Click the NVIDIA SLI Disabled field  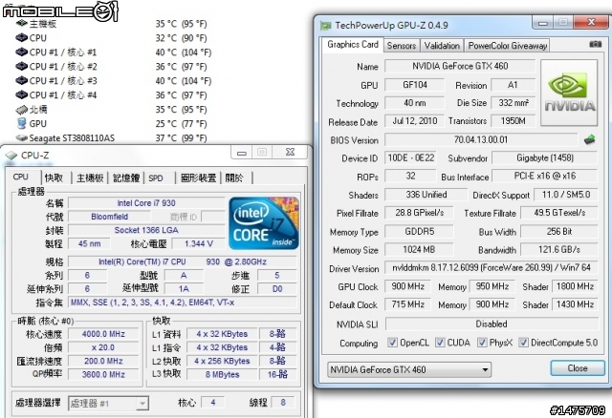492,324
